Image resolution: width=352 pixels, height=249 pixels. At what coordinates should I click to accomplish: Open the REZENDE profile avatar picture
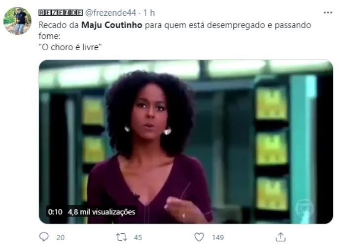pyautogui.click(x=17, y=21)
